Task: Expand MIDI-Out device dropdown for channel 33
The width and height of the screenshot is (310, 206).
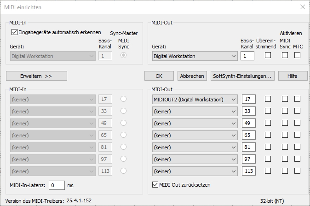Action: pos(195,111)
